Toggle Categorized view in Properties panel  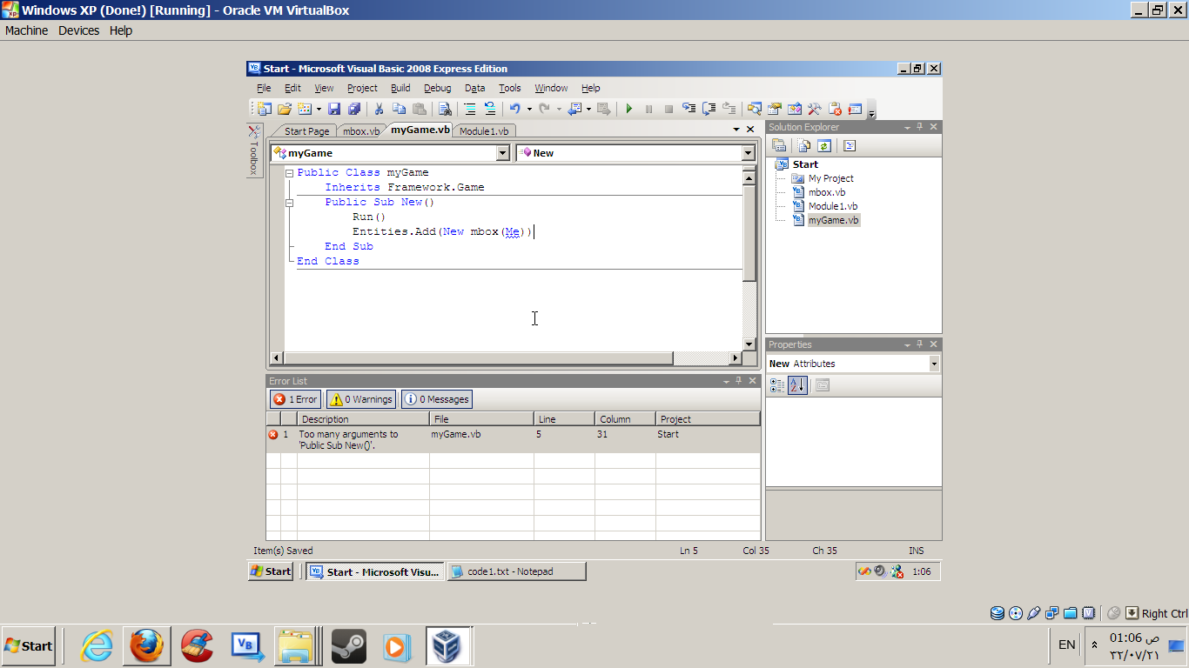coord(777,384)
